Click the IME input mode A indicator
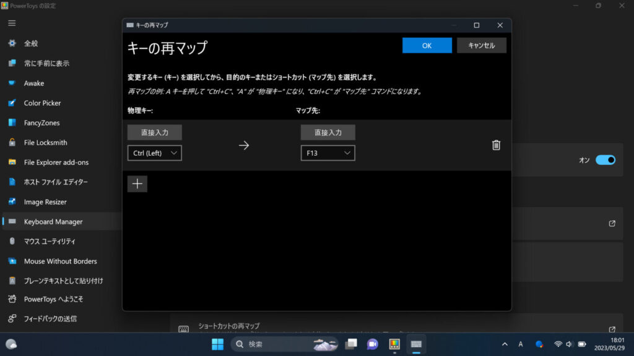Viewport: 634px width, 356px height. click(x=520, y=344)
